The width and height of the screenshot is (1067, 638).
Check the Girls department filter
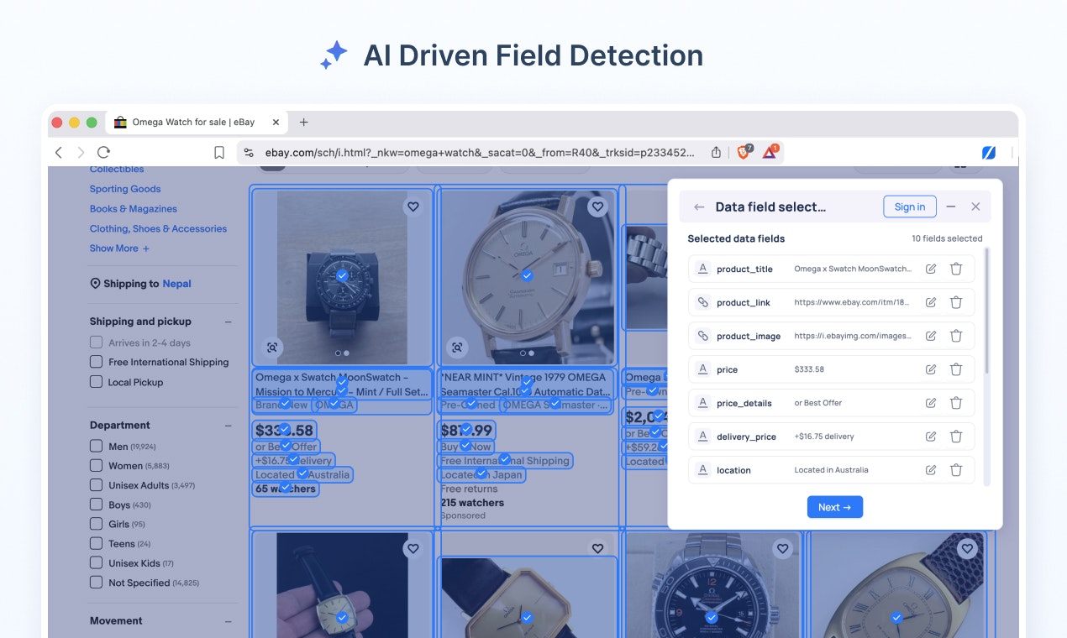coord(97,524)
